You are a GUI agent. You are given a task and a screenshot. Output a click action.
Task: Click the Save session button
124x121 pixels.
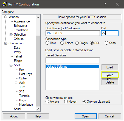click(x=110, y=75)
